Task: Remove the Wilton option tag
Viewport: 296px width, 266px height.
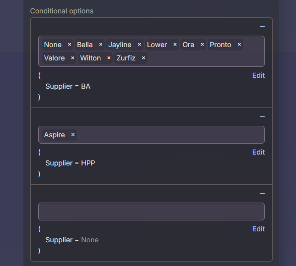Action: point(109,58)
